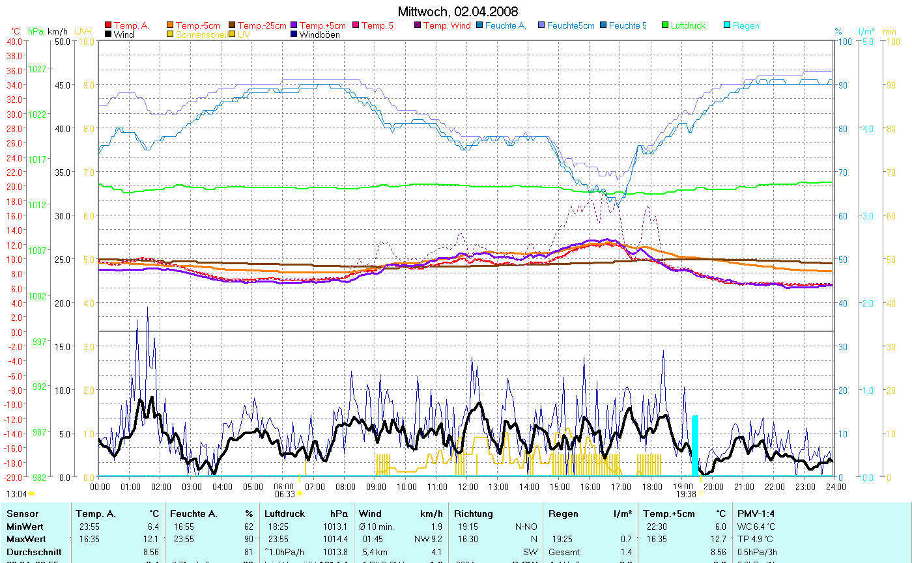Image resolution: width=912 pixels, height=563 pixels.
Task: Select the brown Temp.-25cm legend marker
Action: 232,25
